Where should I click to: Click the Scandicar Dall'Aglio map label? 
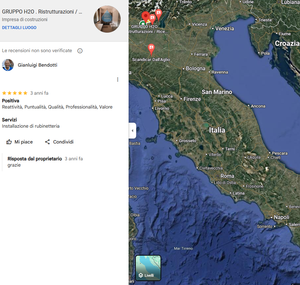tap(151, 59)
